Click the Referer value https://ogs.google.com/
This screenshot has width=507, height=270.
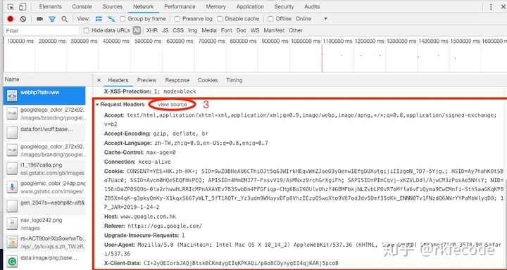tap(165, 226)
